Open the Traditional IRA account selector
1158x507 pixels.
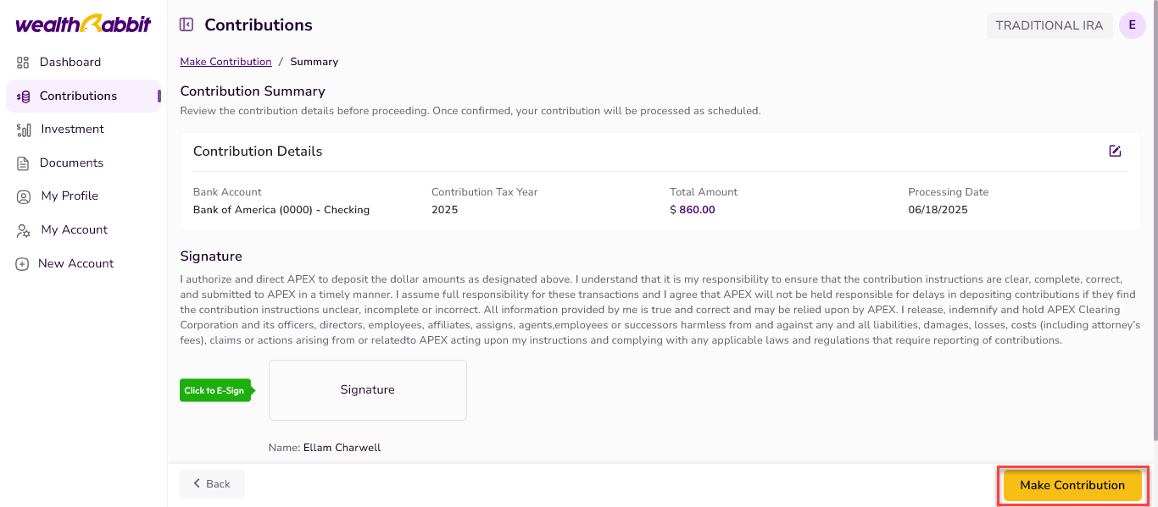tap(1049, 25)
